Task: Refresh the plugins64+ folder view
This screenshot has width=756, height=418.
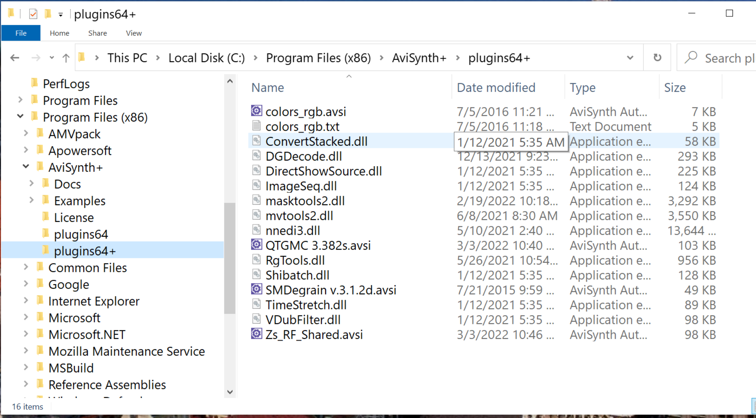Action: tap(657, 58)
